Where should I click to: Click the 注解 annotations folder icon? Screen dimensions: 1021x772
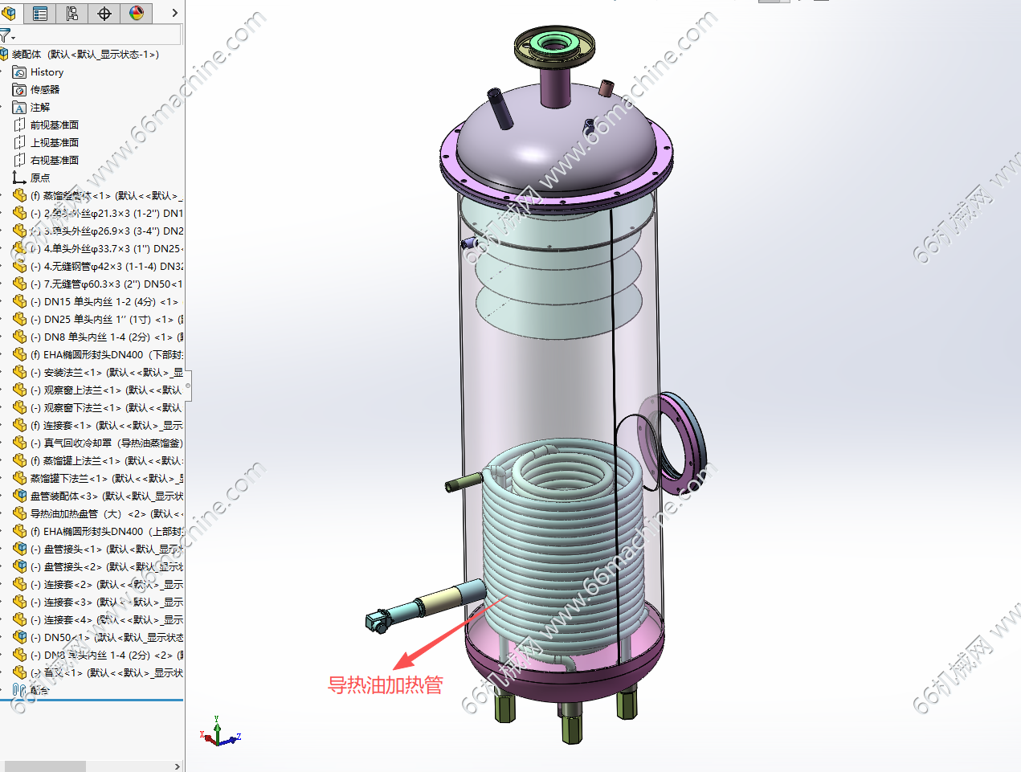(x=20, y=108)
